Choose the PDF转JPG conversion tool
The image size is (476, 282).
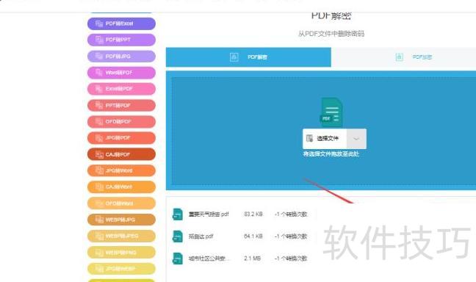[121, 56]
